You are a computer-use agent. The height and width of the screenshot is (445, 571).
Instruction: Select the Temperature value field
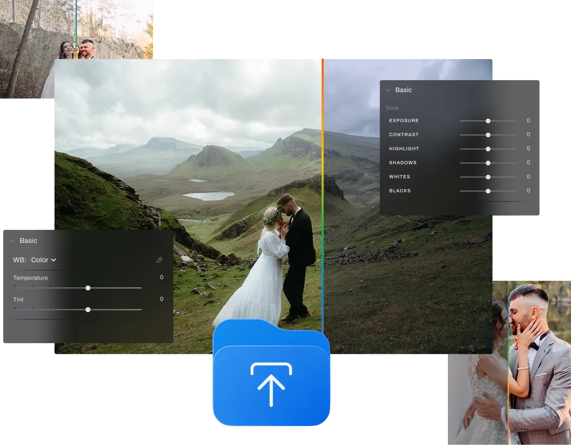[161, 278]
